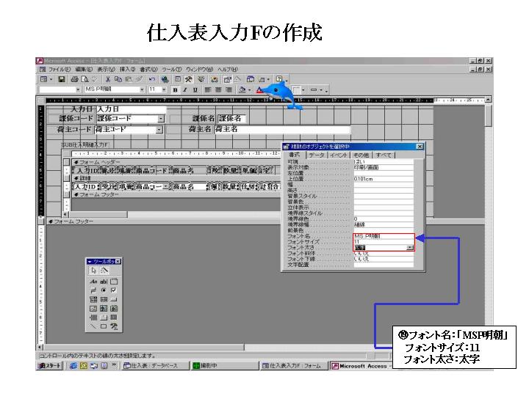Screen dimensions: 529x396
Task: Click More Controls icon in toolbox
Action: 114,326
